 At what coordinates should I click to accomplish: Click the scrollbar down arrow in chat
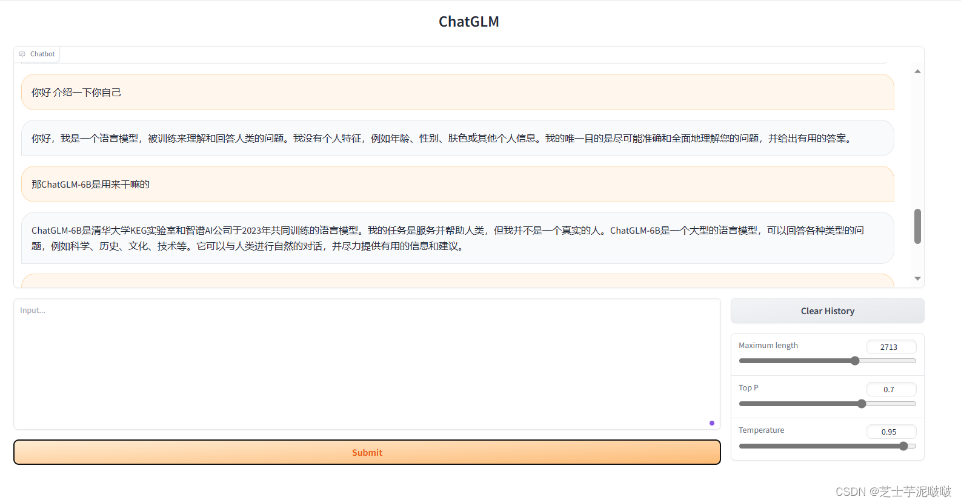coord(917,278)
